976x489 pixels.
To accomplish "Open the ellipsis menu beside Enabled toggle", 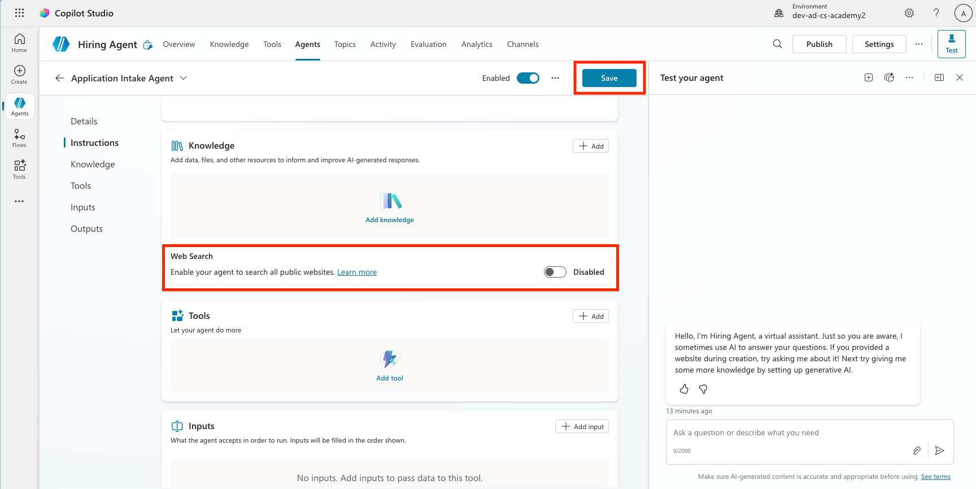I will [x=555, y=78].
